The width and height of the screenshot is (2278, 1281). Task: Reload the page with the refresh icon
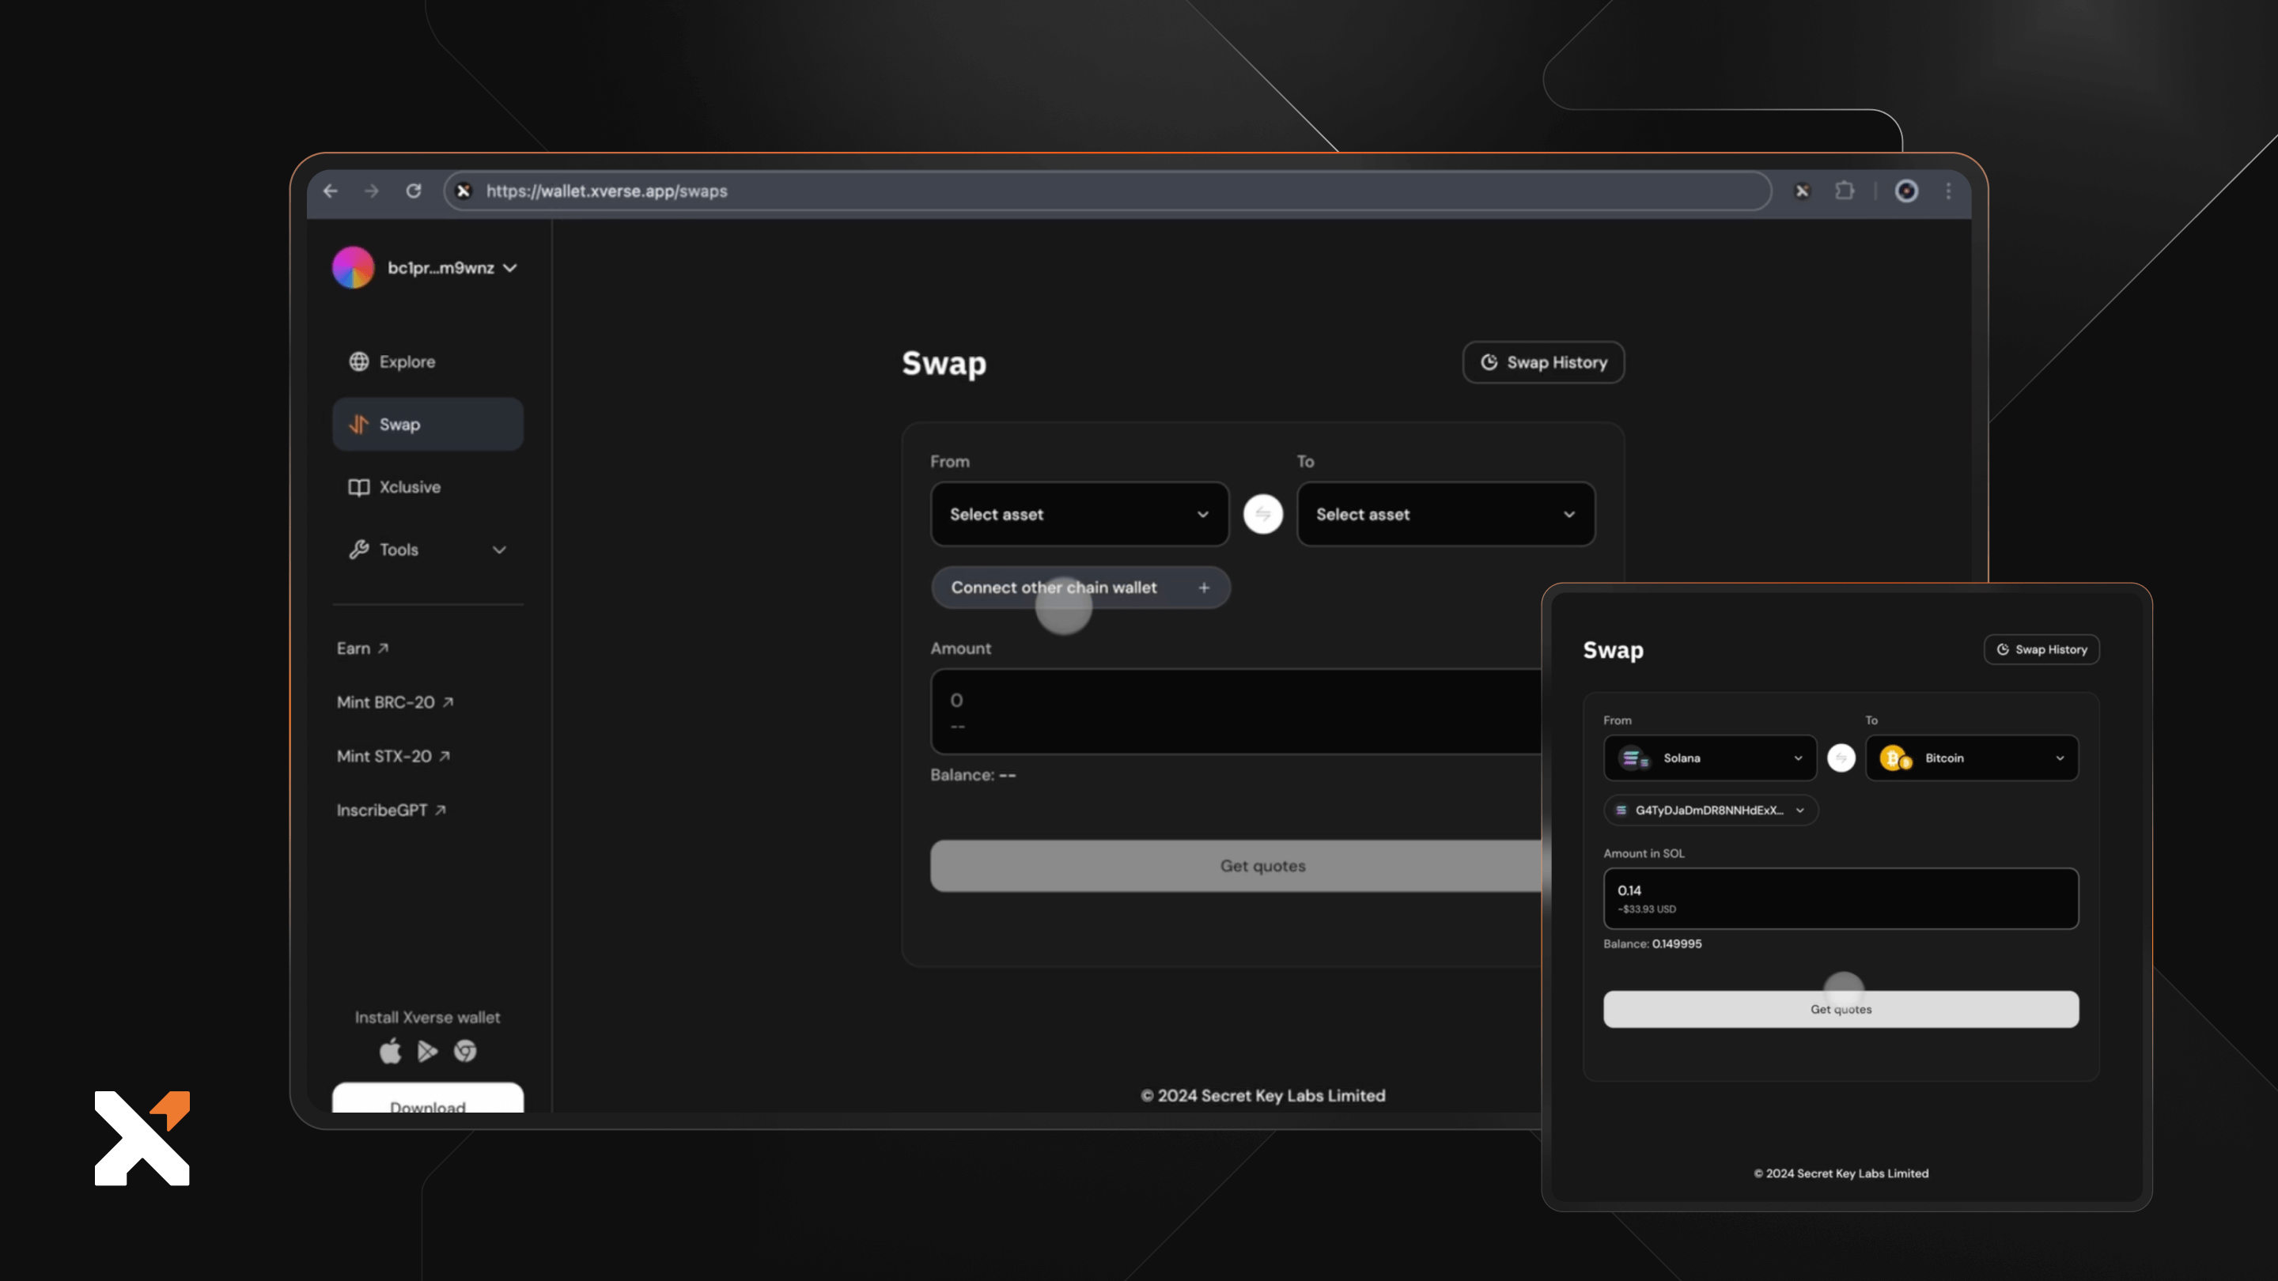[x=413, y=191]
